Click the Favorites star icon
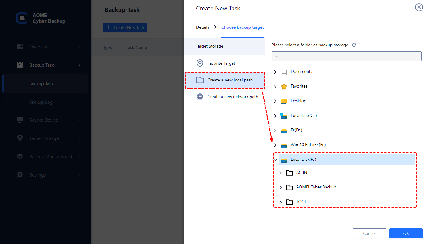 [284, 86]
